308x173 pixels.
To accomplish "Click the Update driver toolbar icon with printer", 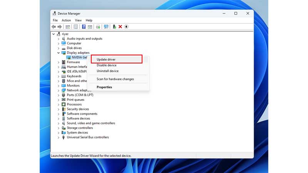I will [x=98, y=27].
